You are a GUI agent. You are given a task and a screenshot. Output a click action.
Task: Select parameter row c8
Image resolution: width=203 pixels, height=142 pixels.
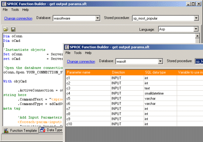click(134, 114)
